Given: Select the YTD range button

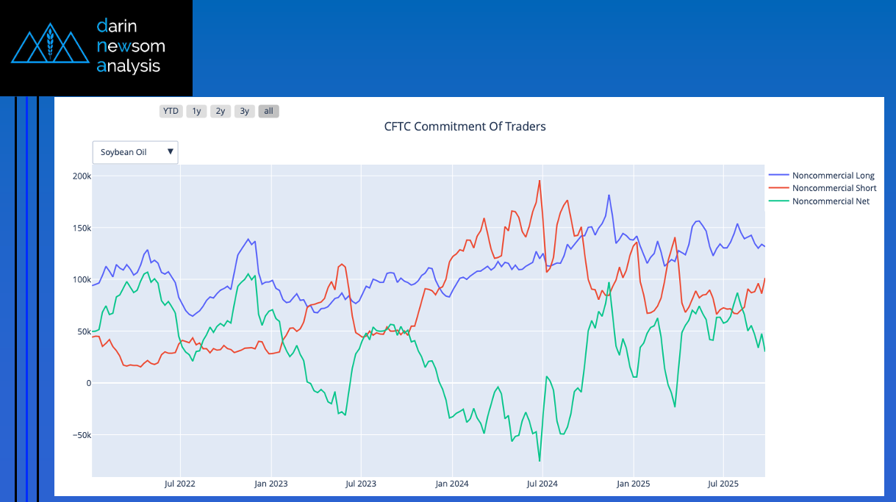Looking at the screenshot, I should 171,111.
